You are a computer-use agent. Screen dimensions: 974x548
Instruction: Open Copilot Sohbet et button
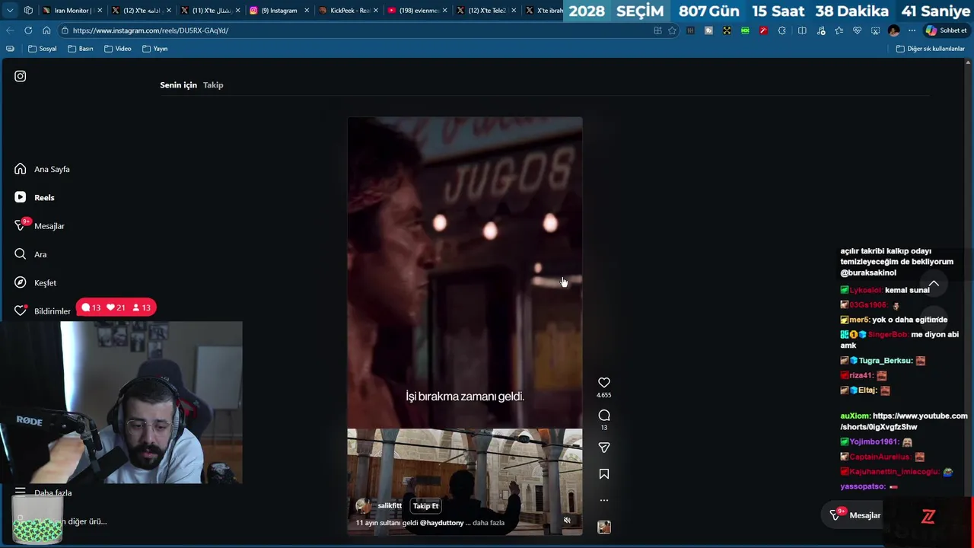tap(946, 30)
